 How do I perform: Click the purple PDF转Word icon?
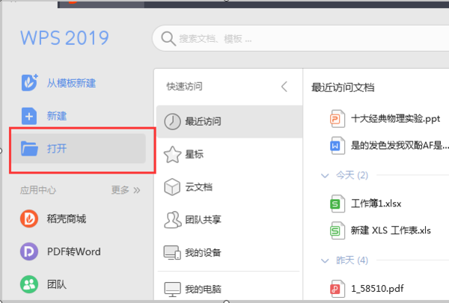(x=29, y=251)
